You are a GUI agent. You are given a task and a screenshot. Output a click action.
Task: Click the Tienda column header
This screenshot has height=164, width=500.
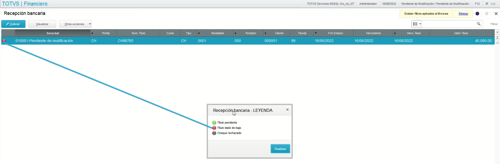click(302, 33)
